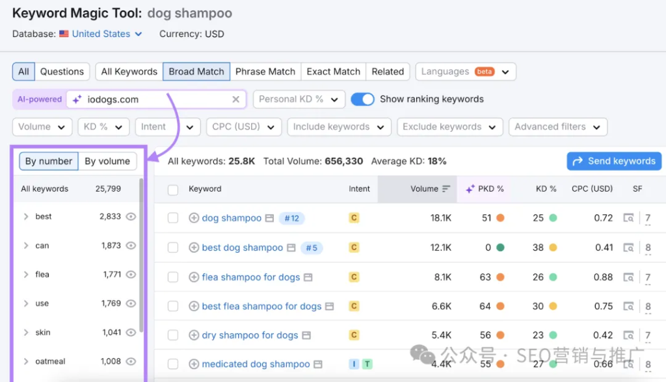Open the United States database dropdown
The image size is (666, 382).
101,34
